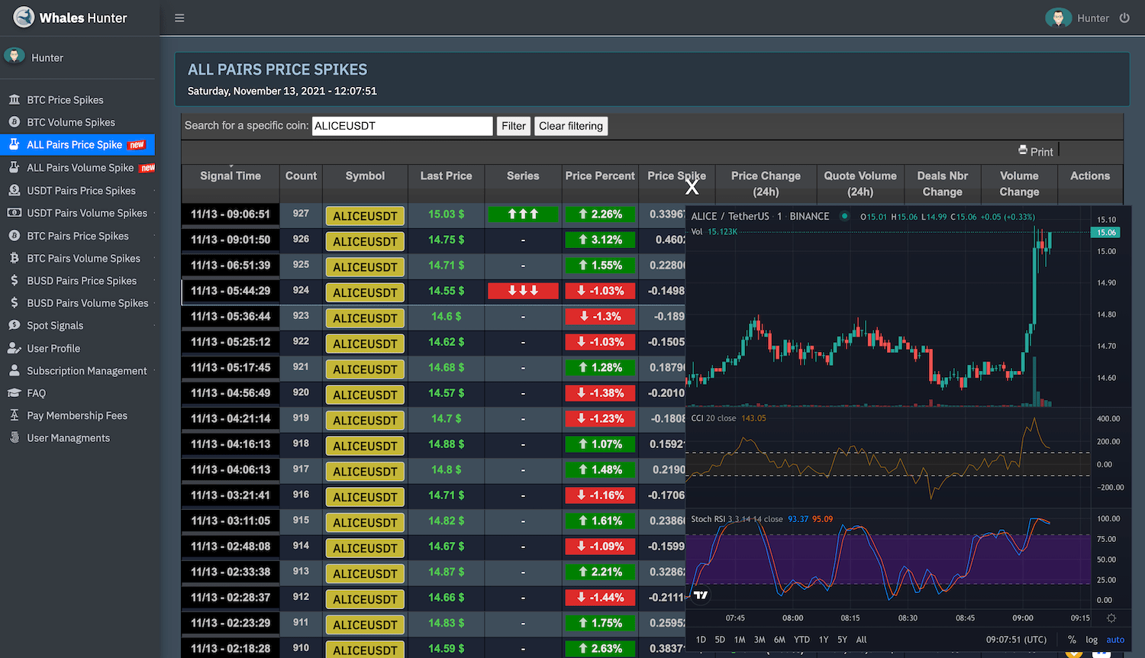Close the chart with the X icon
The width and height of the screenshot is (1145, 658).
pyautogui.click(x=692, y=186)
